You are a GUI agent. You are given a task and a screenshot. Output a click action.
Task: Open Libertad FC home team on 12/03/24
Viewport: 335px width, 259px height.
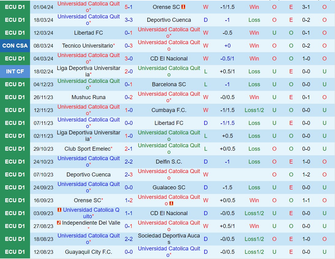click(x=89, y=33)
